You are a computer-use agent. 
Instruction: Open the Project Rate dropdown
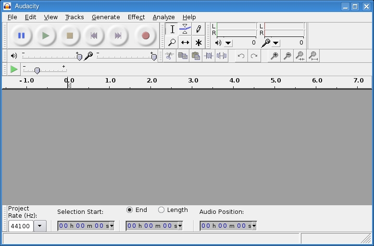40,226
